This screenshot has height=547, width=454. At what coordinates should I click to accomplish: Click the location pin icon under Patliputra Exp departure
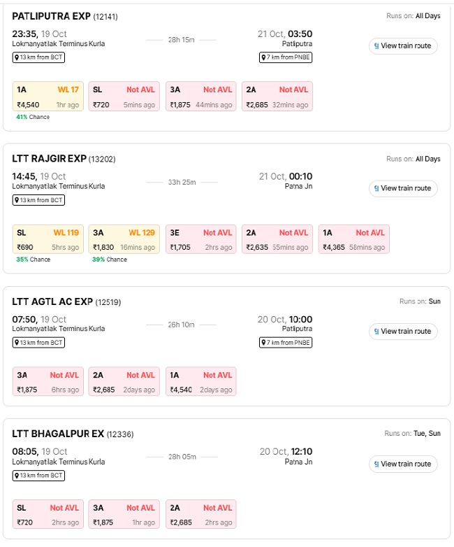click(17, 57)
